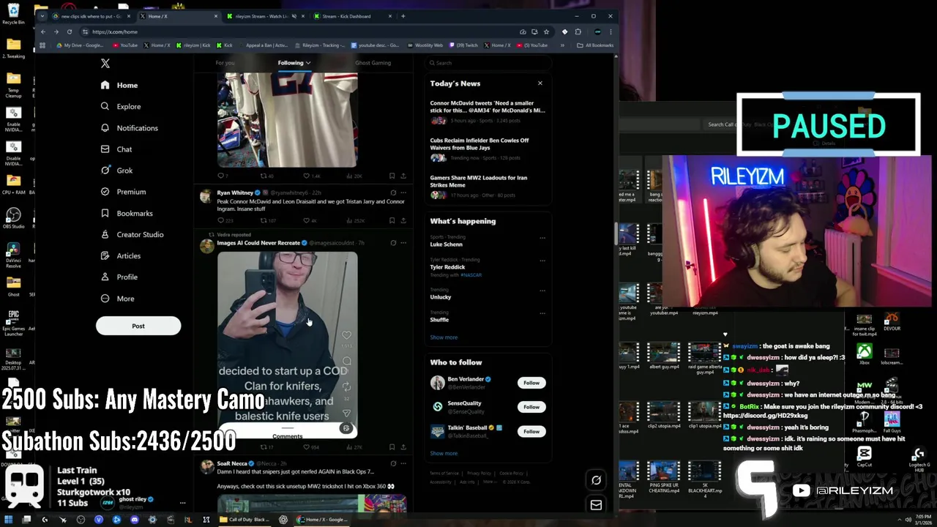Go back in Chrome
The width and height of the screenshot is (937, 527).
[x=43, y=31]
